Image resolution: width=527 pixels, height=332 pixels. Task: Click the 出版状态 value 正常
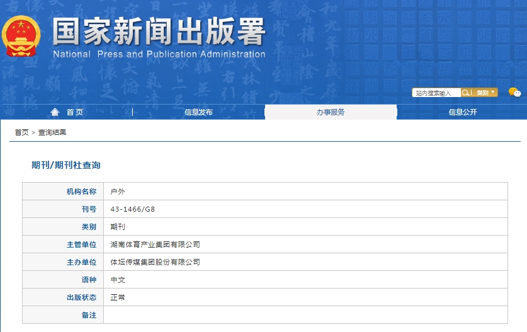pyautogui.click(x=118, y=297)
